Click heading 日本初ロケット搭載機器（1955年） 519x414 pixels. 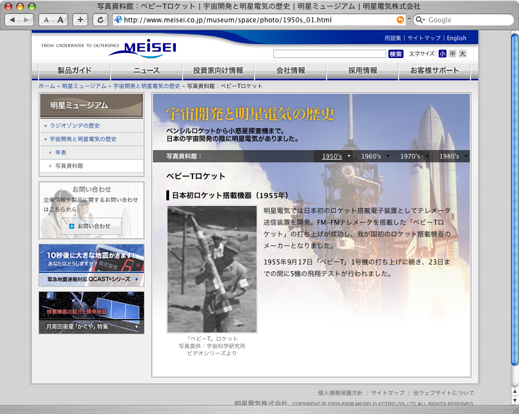tap(230, 196)
